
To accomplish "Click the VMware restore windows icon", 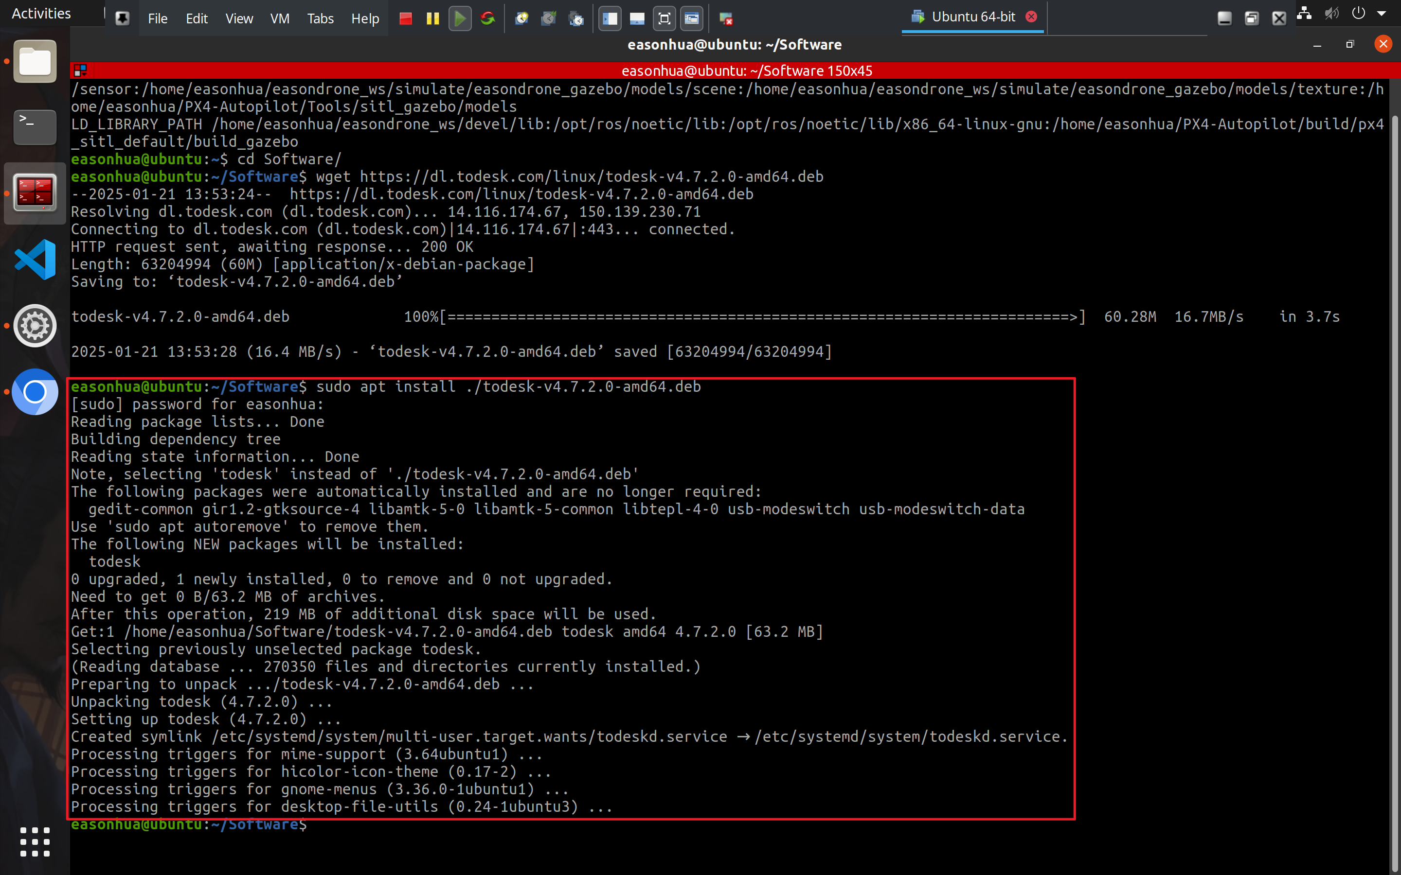I will [1251, 18].
